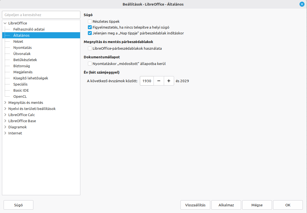Expand the LibreOffice Calc tree node
The image size is (307, 213).
click(5, 115)
